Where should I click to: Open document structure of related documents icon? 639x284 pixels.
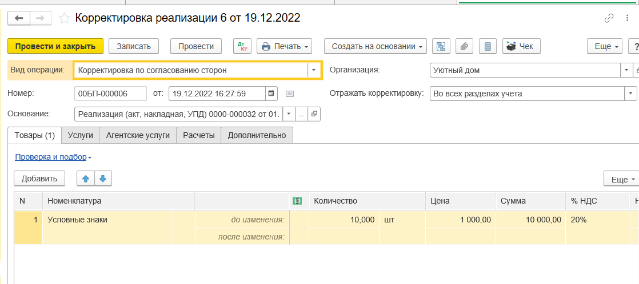(x=441, y=46)
